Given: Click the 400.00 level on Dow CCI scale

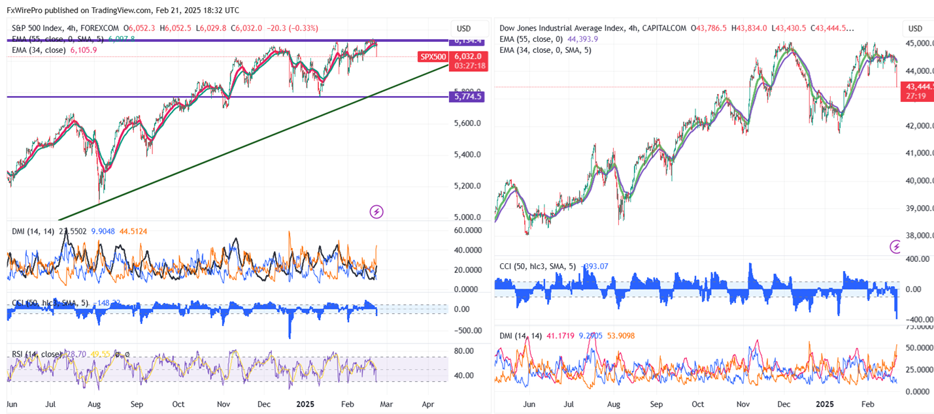Looking at the screenshot, I should tap(917, 259).
